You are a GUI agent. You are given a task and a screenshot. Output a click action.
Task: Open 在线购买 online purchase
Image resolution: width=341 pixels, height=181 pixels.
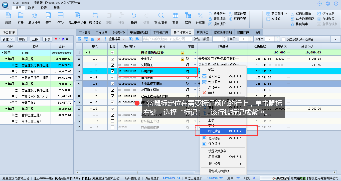326,19
